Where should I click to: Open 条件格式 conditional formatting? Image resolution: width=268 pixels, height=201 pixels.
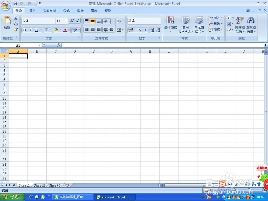point(170,25)
